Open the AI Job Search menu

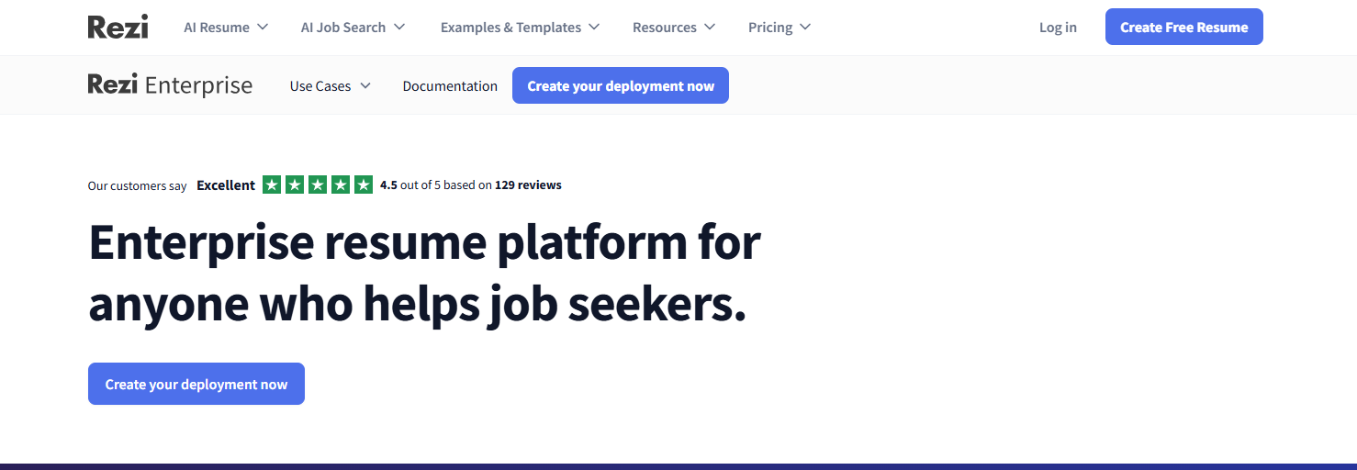click(353, 28)
